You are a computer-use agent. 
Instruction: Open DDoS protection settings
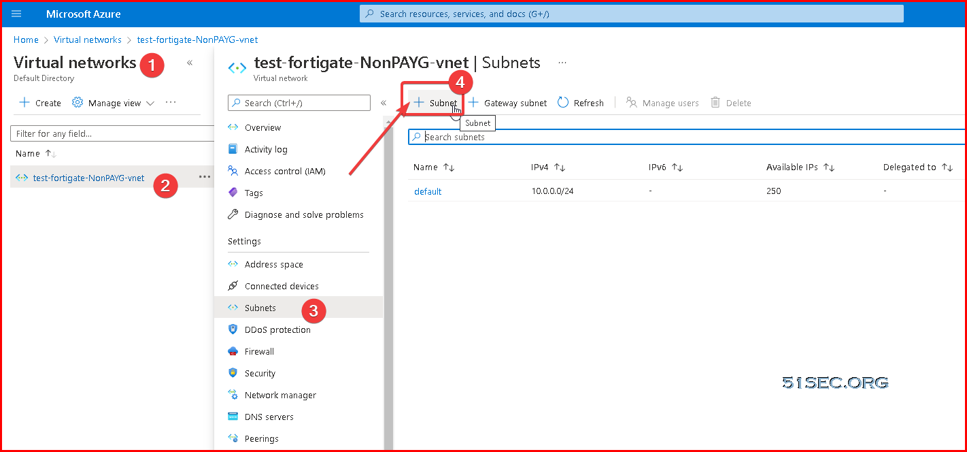coord(277,329)
